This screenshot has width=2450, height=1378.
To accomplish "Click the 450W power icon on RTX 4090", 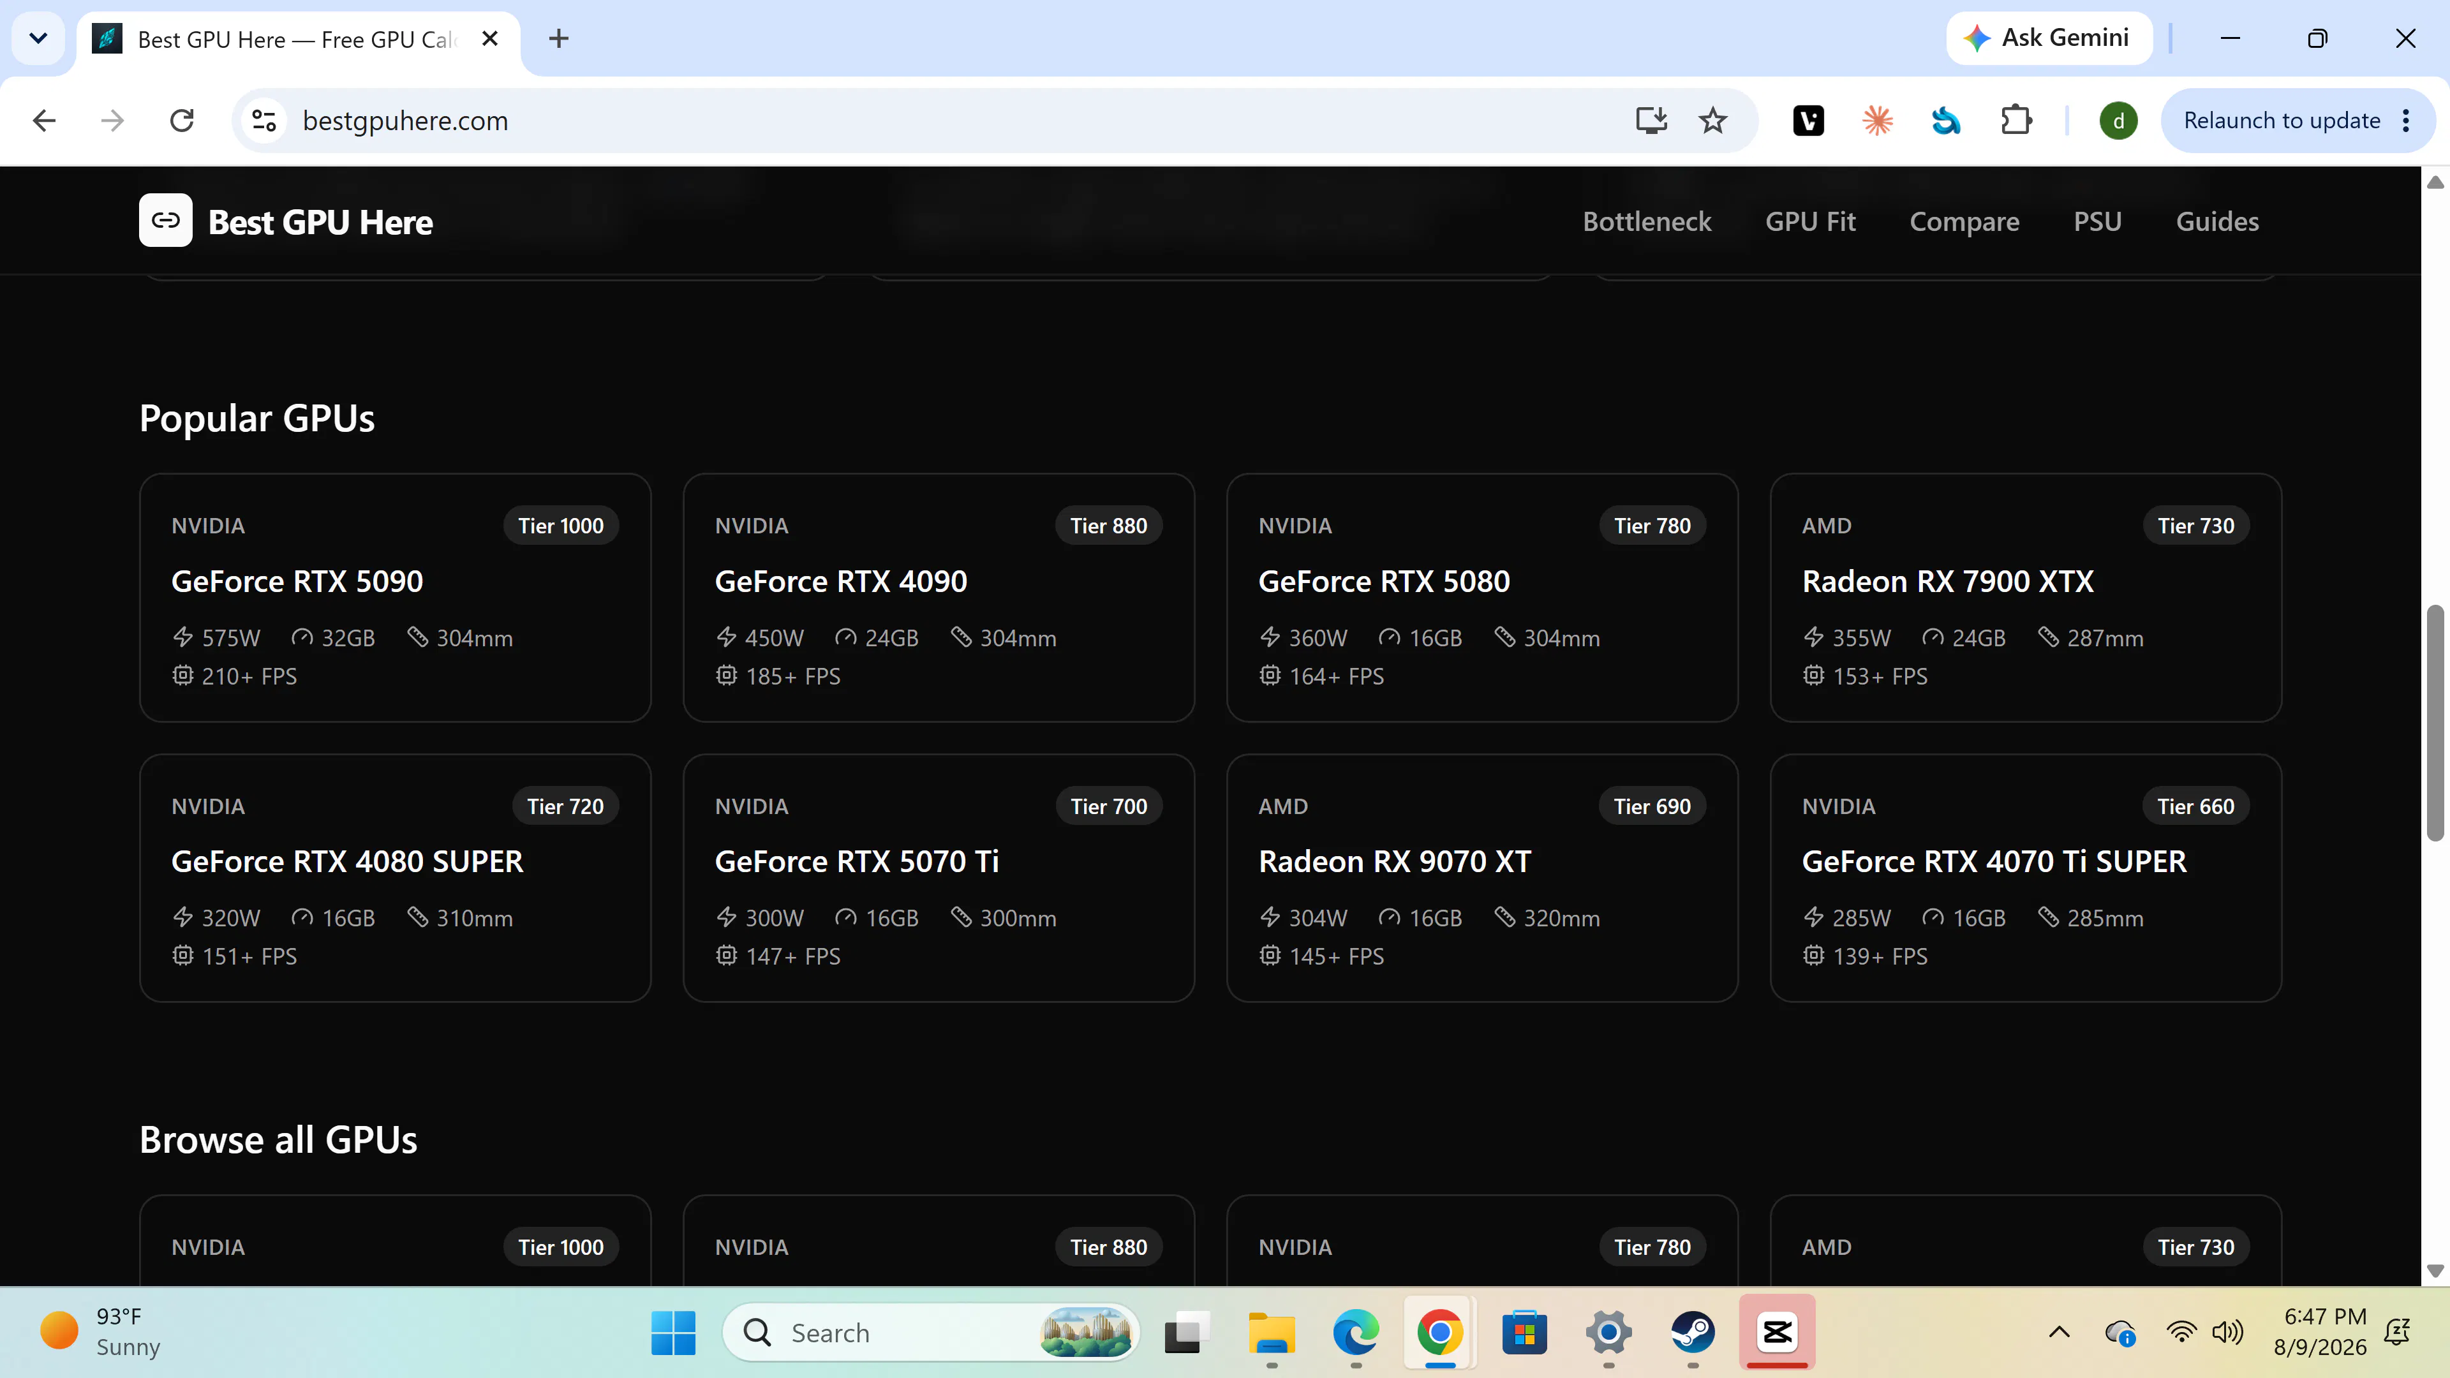I will click(727, 637).
